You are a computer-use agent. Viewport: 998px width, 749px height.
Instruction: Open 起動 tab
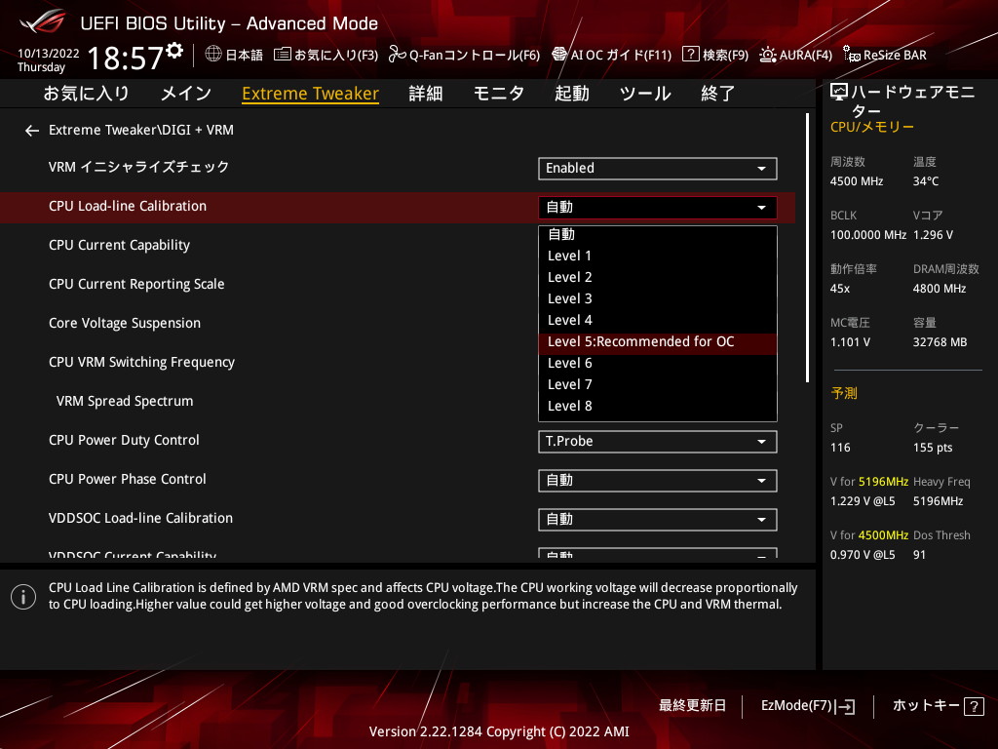coord(571,94)
